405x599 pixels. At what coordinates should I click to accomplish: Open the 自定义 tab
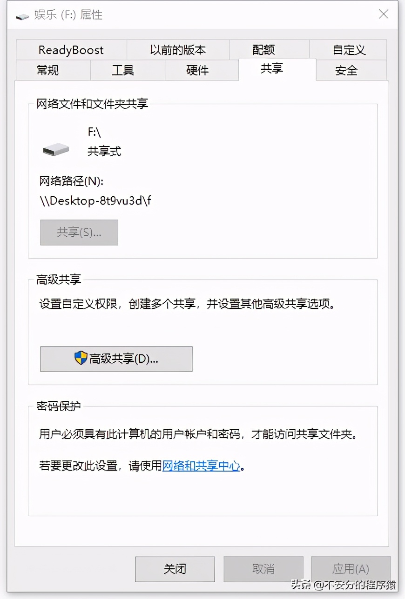[x=348, y=49]
